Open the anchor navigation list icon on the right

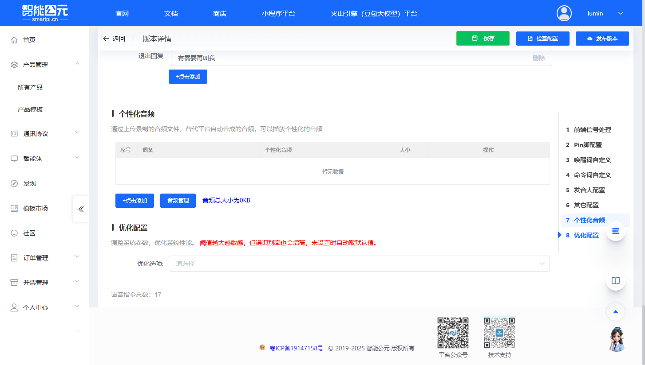pos(615,231)
